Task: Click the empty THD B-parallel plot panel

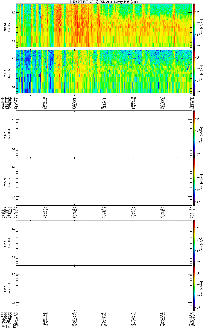Action: (104, 182)
